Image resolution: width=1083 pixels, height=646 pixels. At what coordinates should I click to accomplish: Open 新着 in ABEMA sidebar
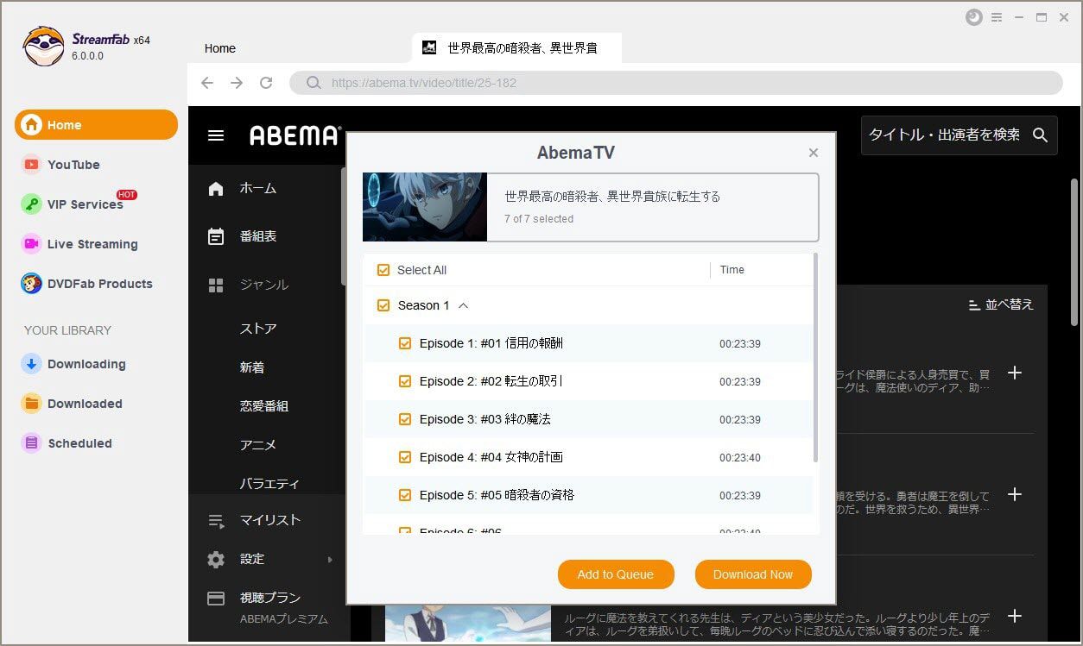(x=252, y=367)
